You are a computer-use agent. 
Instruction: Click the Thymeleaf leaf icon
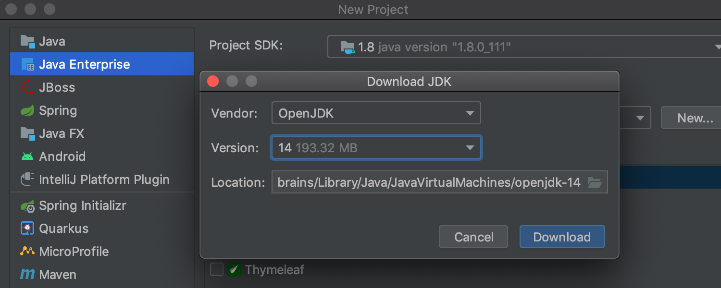click(x=235, y=270)
